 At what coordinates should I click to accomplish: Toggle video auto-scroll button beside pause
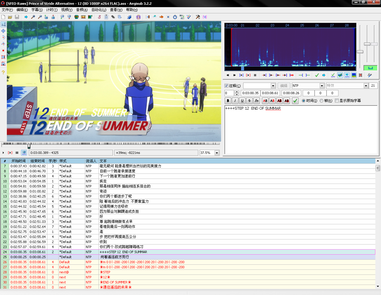[x=24, y=153]
